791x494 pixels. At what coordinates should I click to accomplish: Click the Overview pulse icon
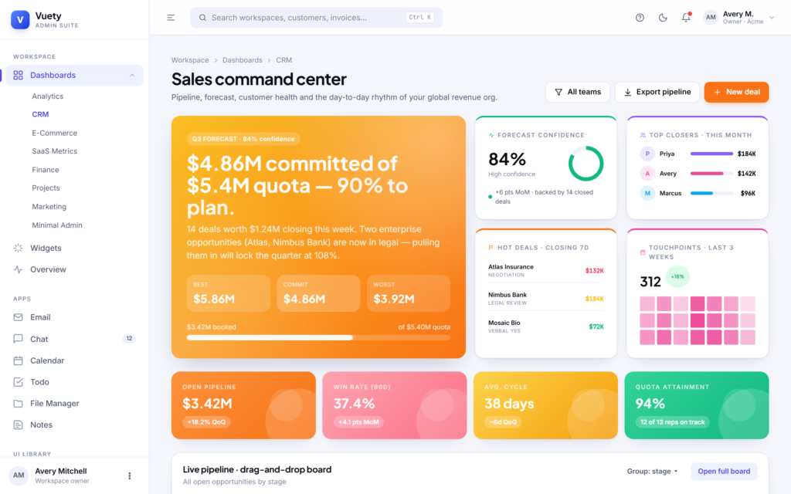[x=19, y=269]
